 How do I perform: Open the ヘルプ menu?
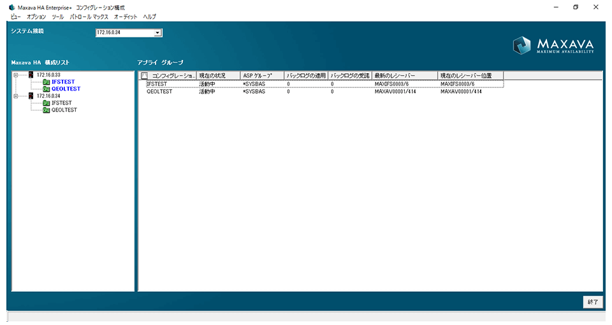(149, 17)
